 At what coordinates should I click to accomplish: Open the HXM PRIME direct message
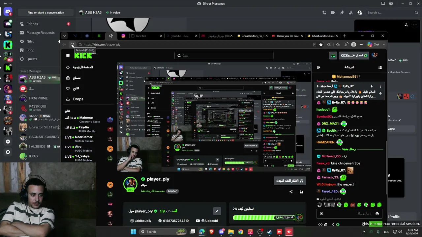pos(39,98)
